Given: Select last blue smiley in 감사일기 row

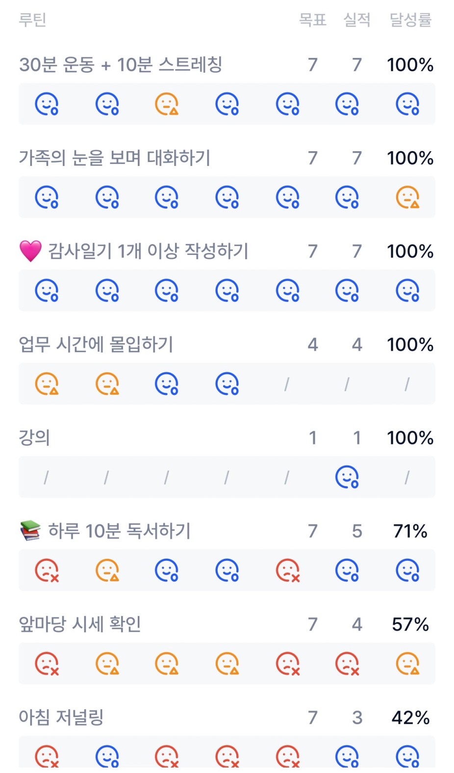Looking at the screenshot, I should coord(407,290).
